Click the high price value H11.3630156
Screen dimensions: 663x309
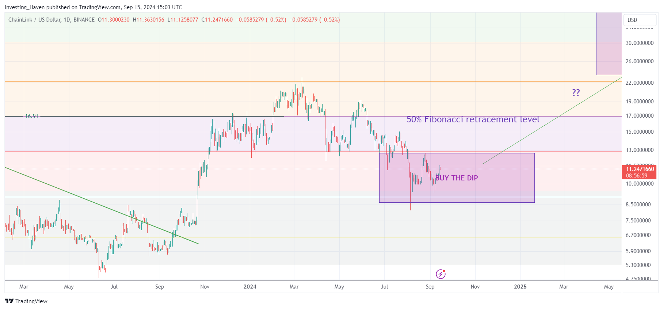[x=148, y=20]
